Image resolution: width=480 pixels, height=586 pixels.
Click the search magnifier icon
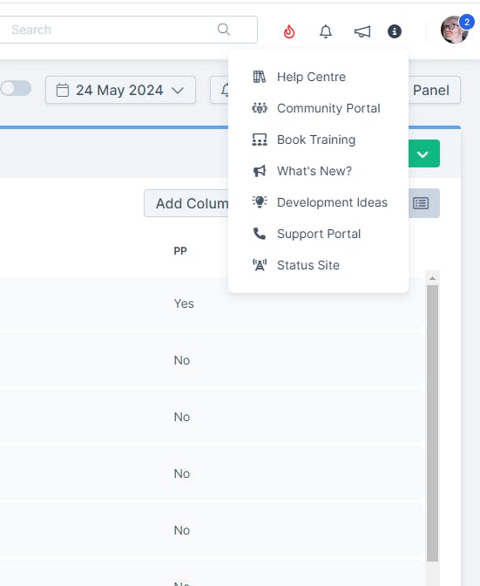click(224, 29)
